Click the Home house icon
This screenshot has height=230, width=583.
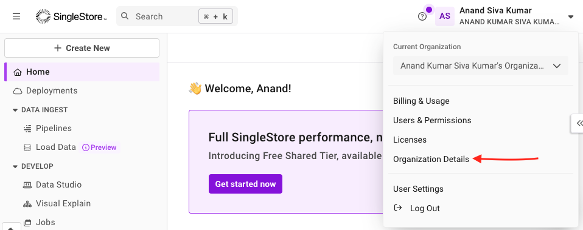click(x=18, y=72)
